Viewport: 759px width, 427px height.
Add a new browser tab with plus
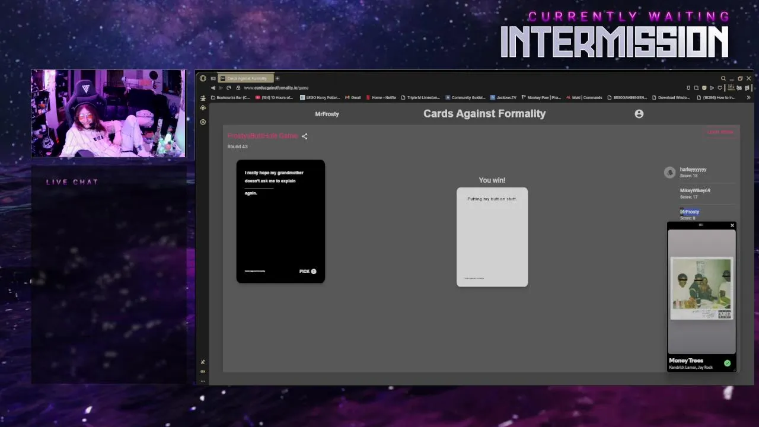[x=277, y=78]
